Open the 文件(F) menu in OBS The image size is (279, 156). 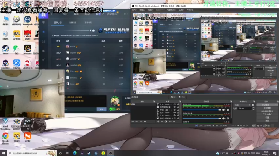[x=135, y=10]
